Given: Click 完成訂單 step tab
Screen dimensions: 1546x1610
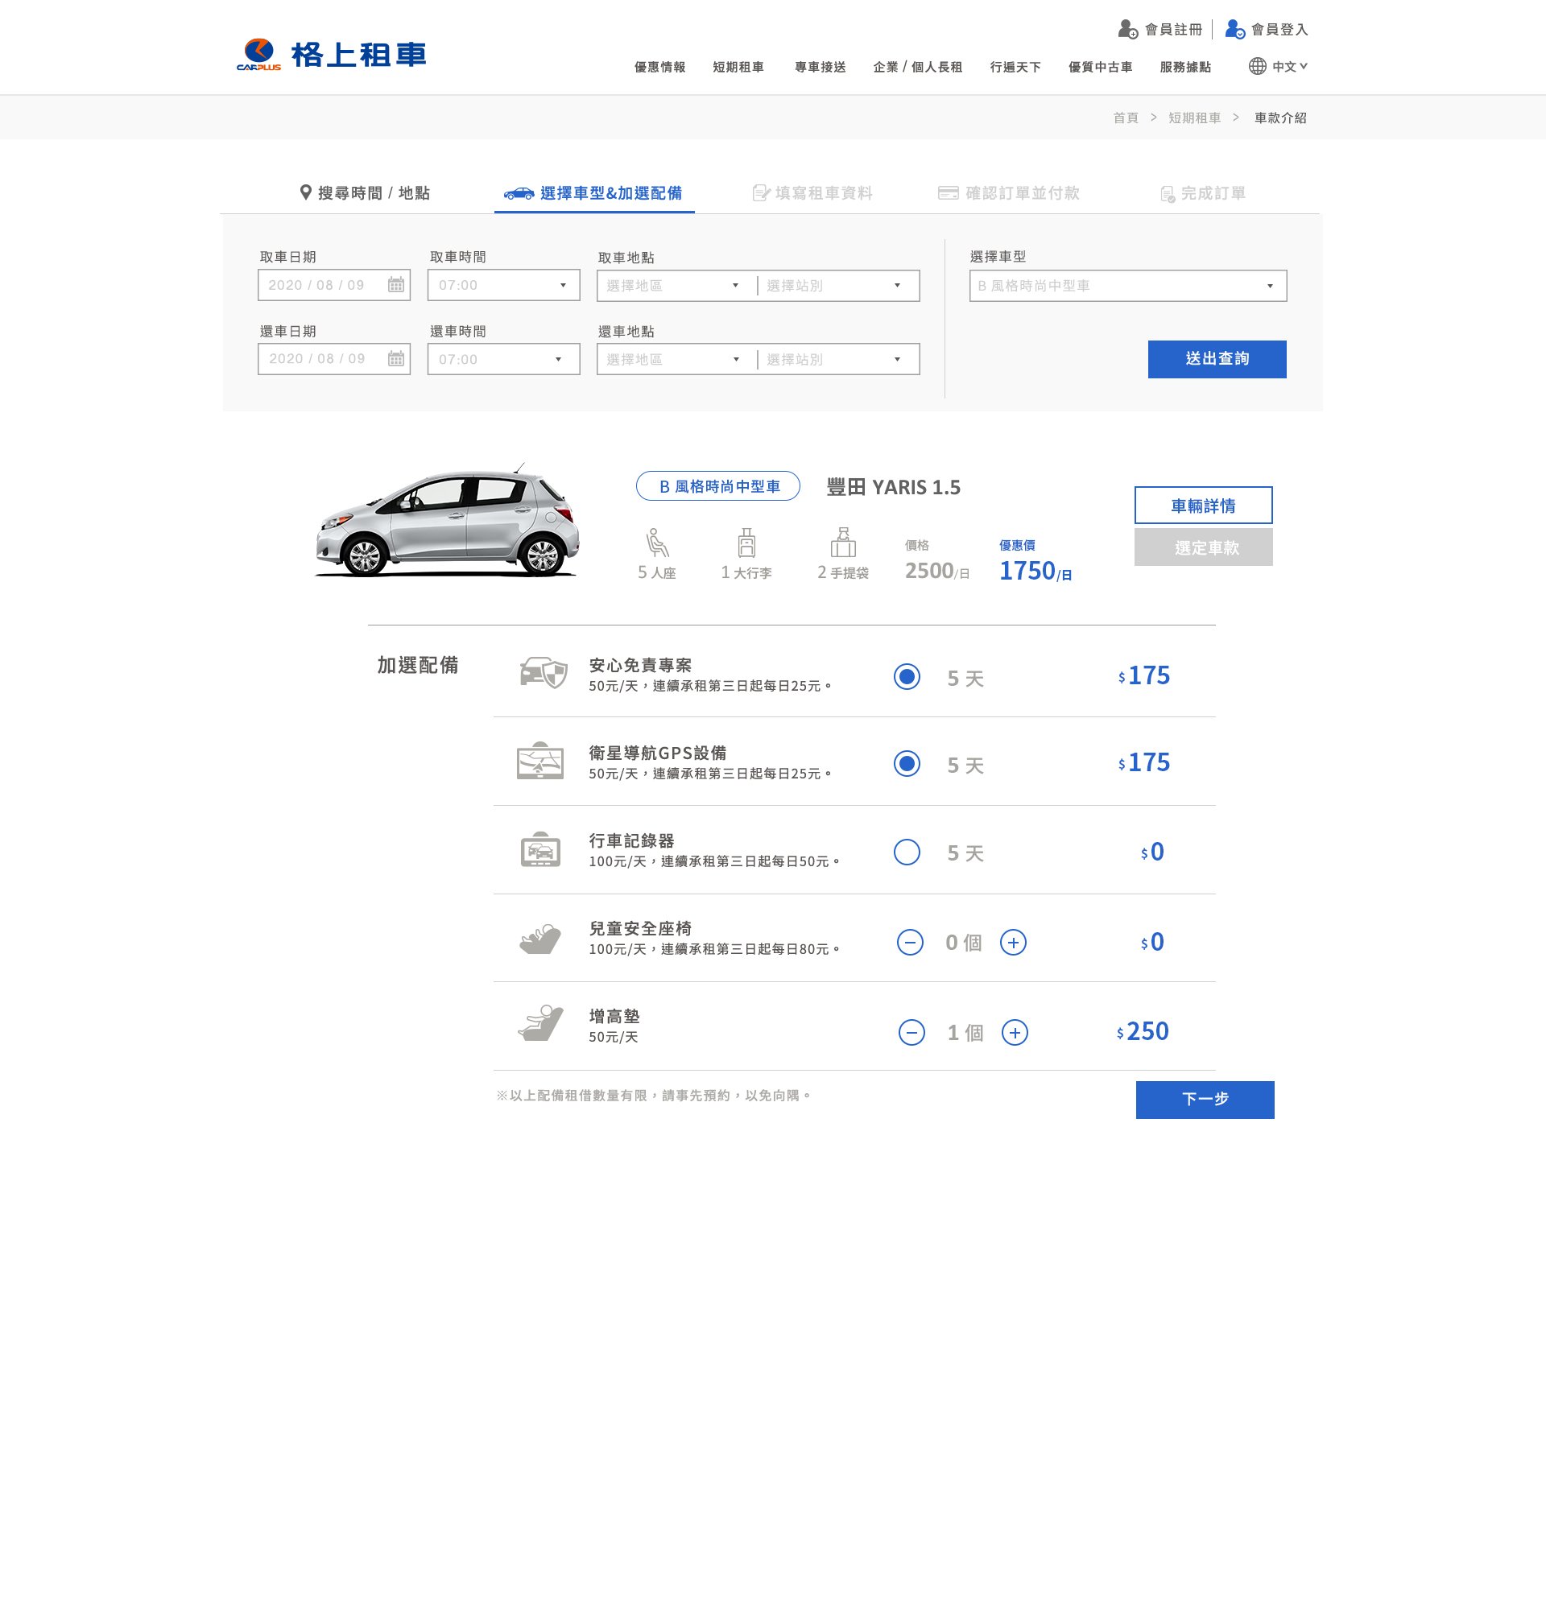Looking at the screenshot, I should [1203, 193].
